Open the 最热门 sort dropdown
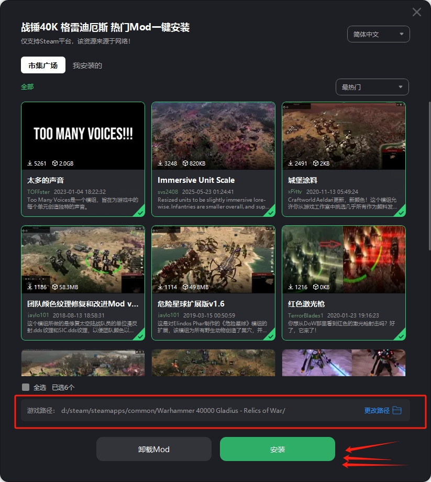The height and width of the screenshot is (482, 431). [x=372, y=87]
